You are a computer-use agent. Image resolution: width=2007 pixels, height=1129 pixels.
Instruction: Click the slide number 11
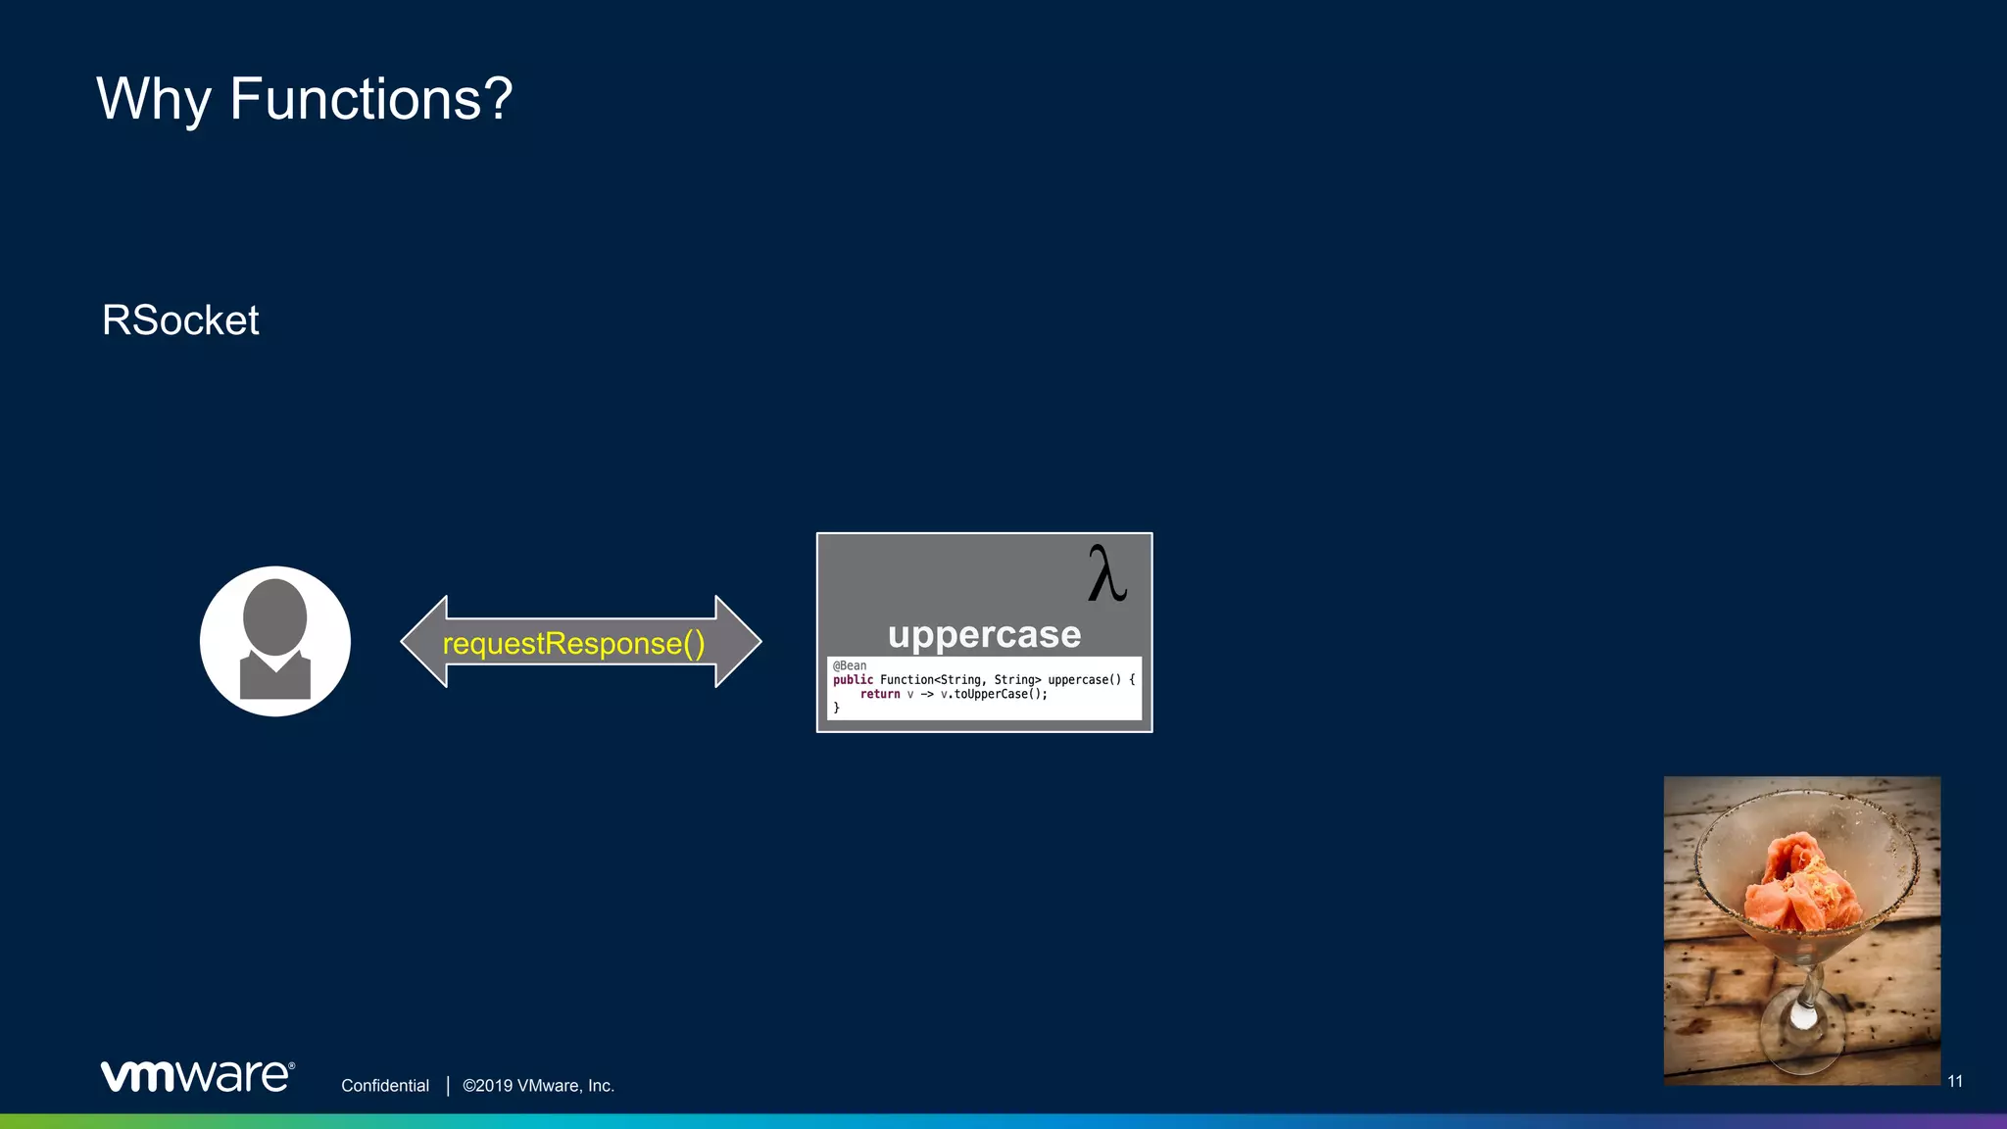click(x=1955, y=1081)
